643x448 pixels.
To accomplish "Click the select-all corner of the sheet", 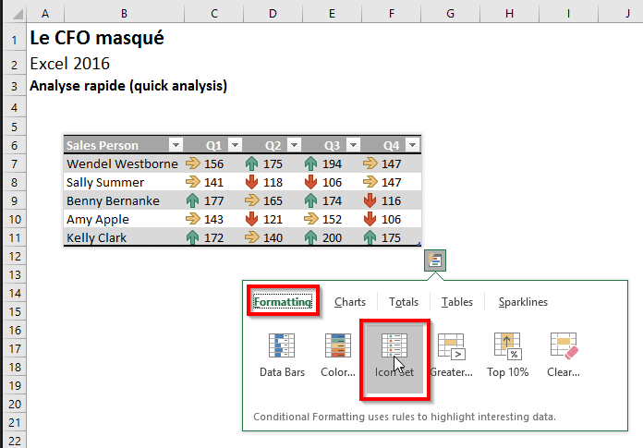I will click(x=14, y=14).
